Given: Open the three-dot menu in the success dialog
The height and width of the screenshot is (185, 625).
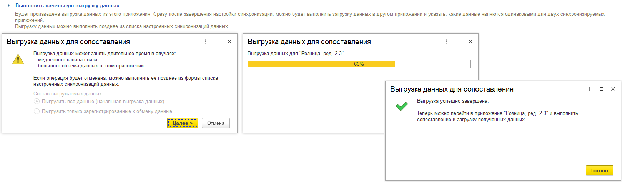Looking at the screenshot, I should coord(589,89).
